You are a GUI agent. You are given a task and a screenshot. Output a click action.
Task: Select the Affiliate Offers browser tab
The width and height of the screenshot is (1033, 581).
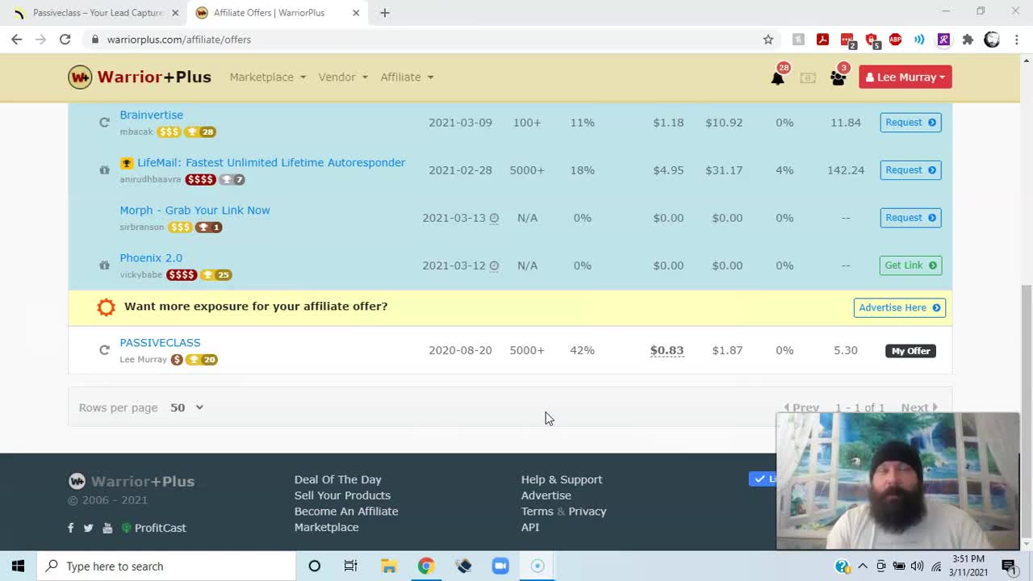270,13
